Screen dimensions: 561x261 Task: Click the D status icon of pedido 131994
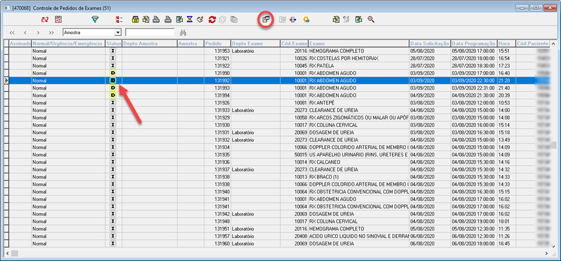coord(113,95)
